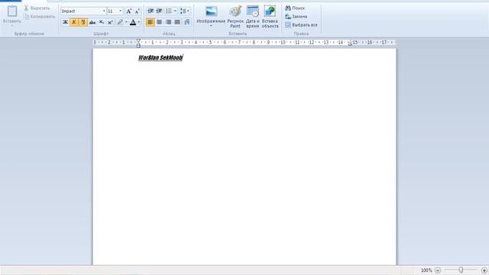Click Вставка объекта icon
The height and width of the screenshot is (275, 489).
[270, 11]
